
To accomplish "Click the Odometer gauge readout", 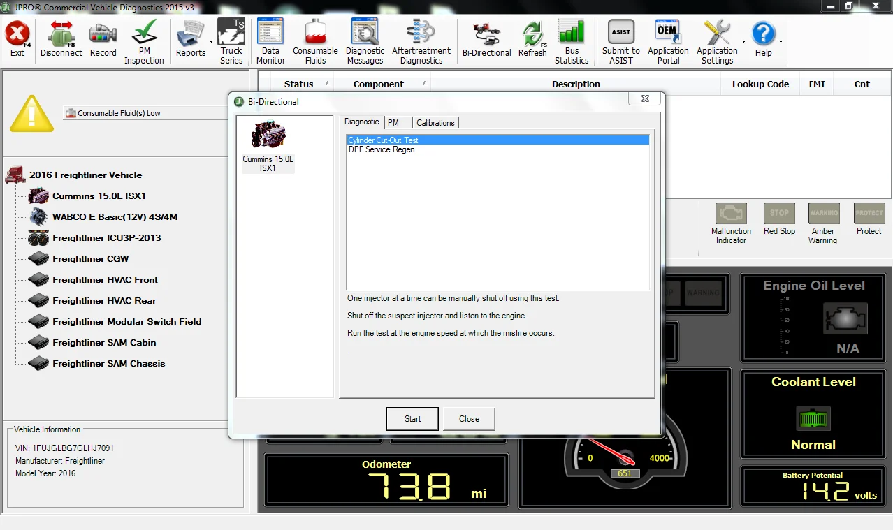I will (x=386, y=480).
